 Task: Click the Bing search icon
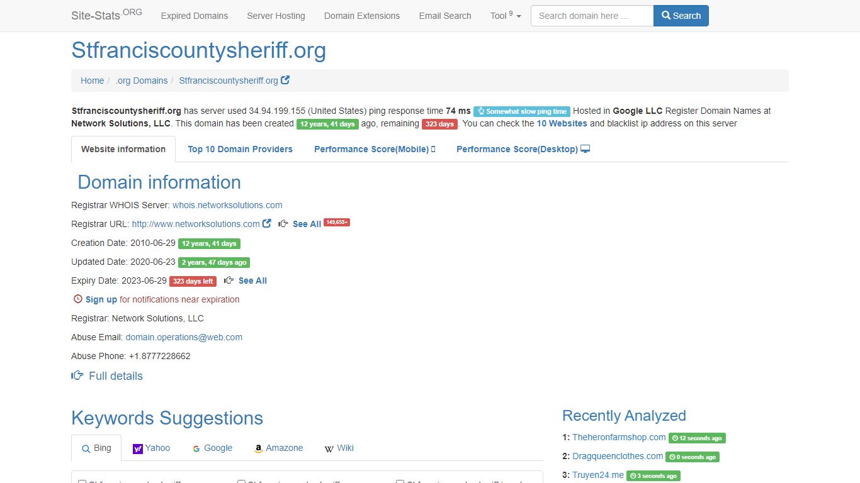click(86, 448)
